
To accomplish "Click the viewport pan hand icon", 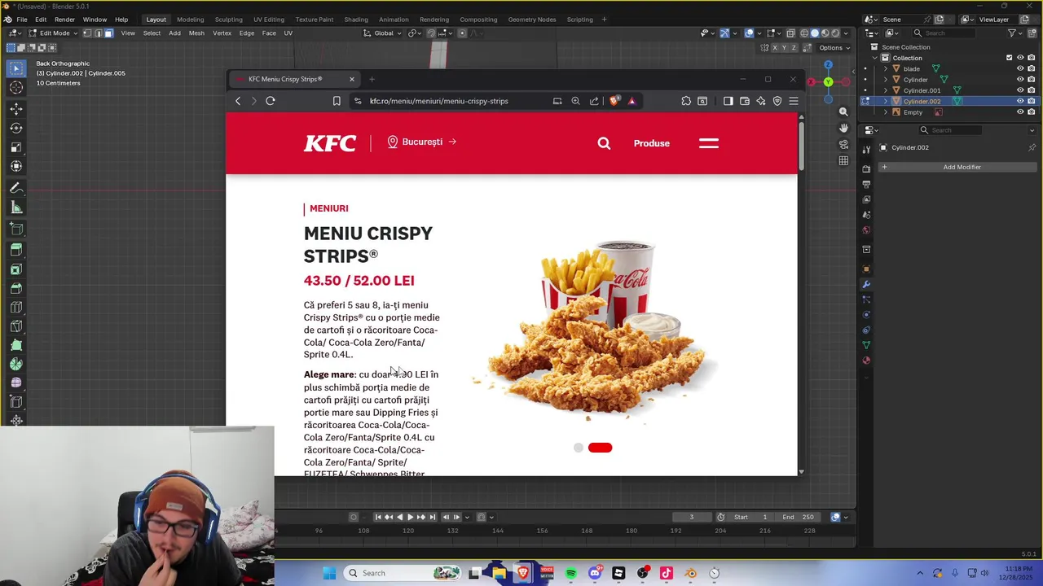I will pos(843,128).
